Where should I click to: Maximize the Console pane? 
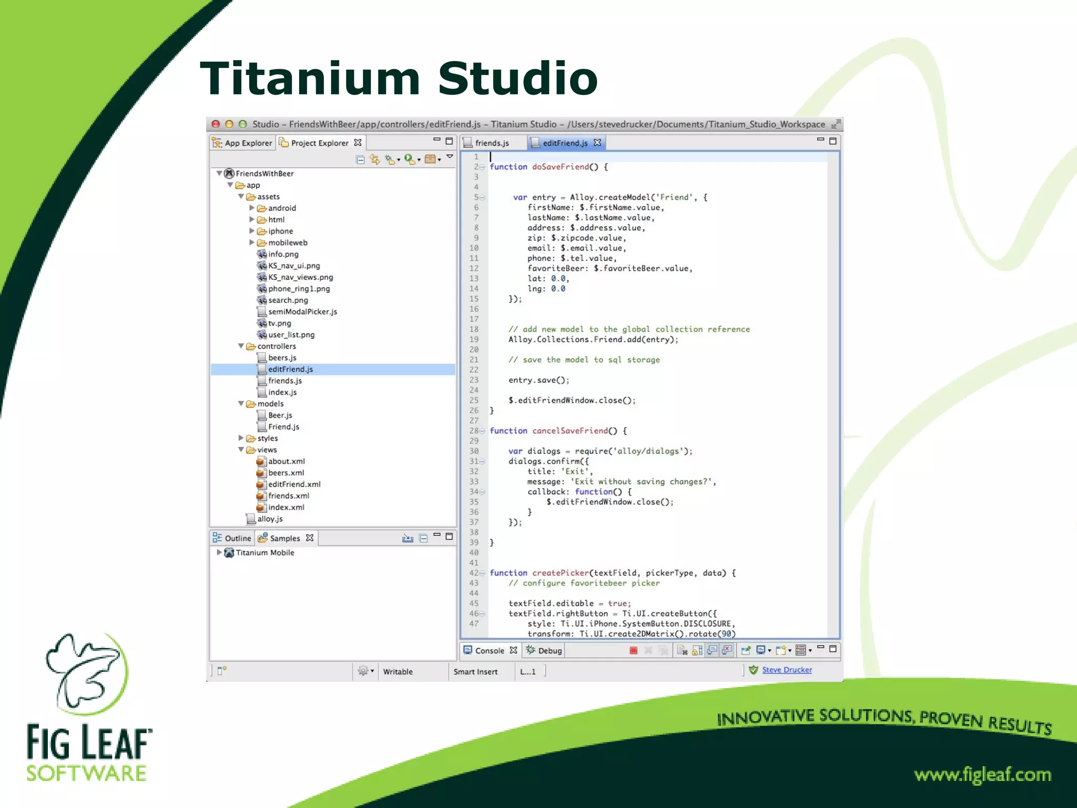[832, 649]
